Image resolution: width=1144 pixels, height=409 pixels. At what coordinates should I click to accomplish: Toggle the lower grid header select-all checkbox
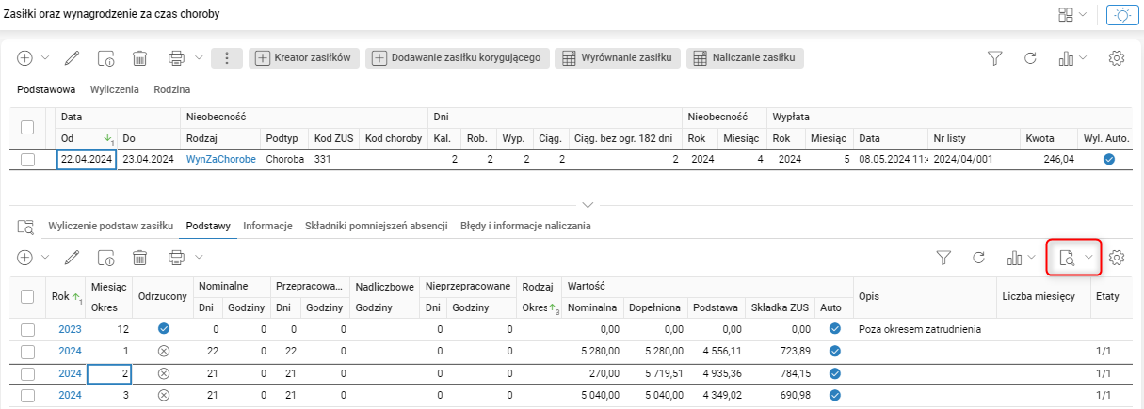(28, 297)
